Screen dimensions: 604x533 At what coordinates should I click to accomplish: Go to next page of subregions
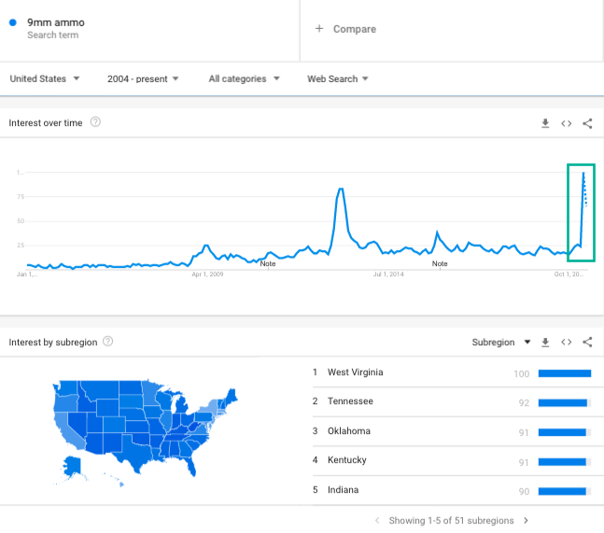pos(526,520)
